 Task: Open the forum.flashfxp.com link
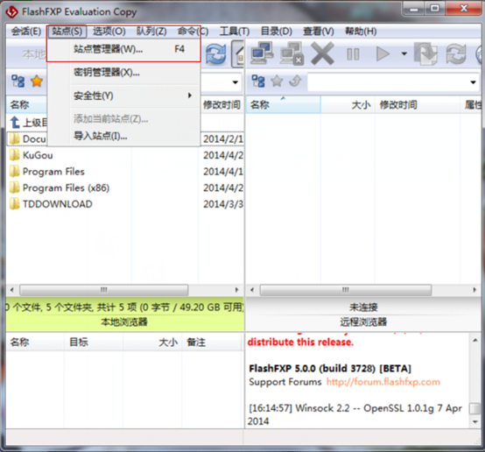pyautogui.click(x=383, y=382)
